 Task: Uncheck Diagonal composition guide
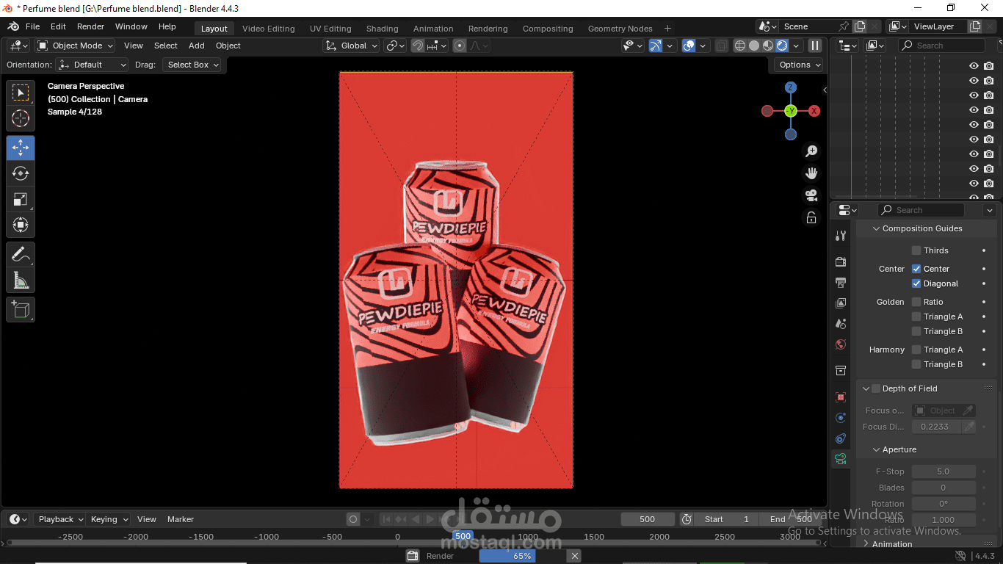click(x=916, y=283)
